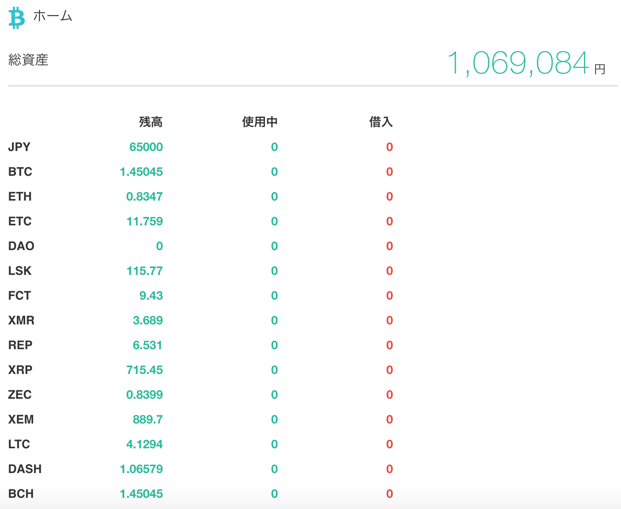
Task: Click total asset value 1,069,084
Action: (x=518, y=63)
